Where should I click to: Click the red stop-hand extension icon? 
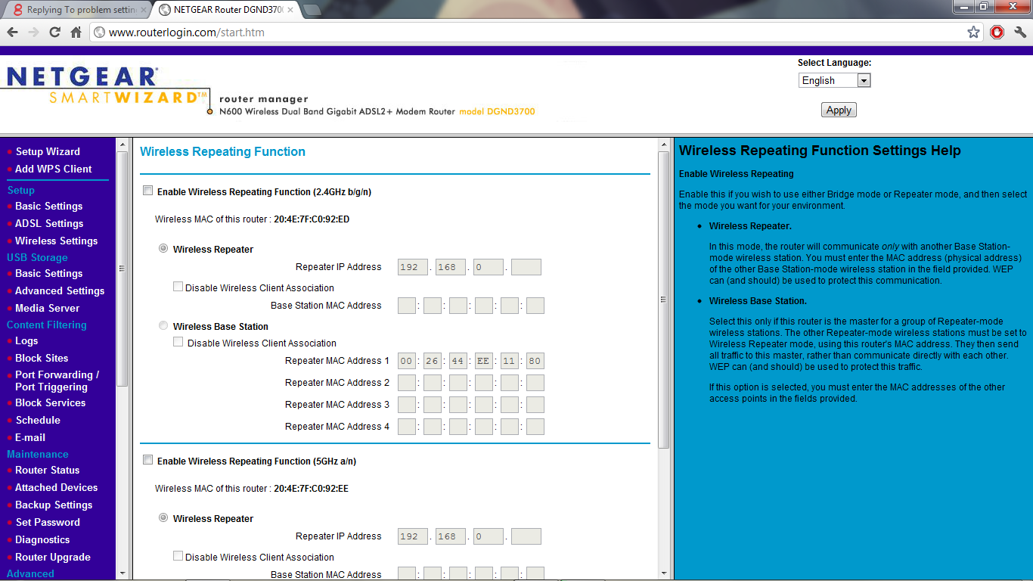point(997,33)
